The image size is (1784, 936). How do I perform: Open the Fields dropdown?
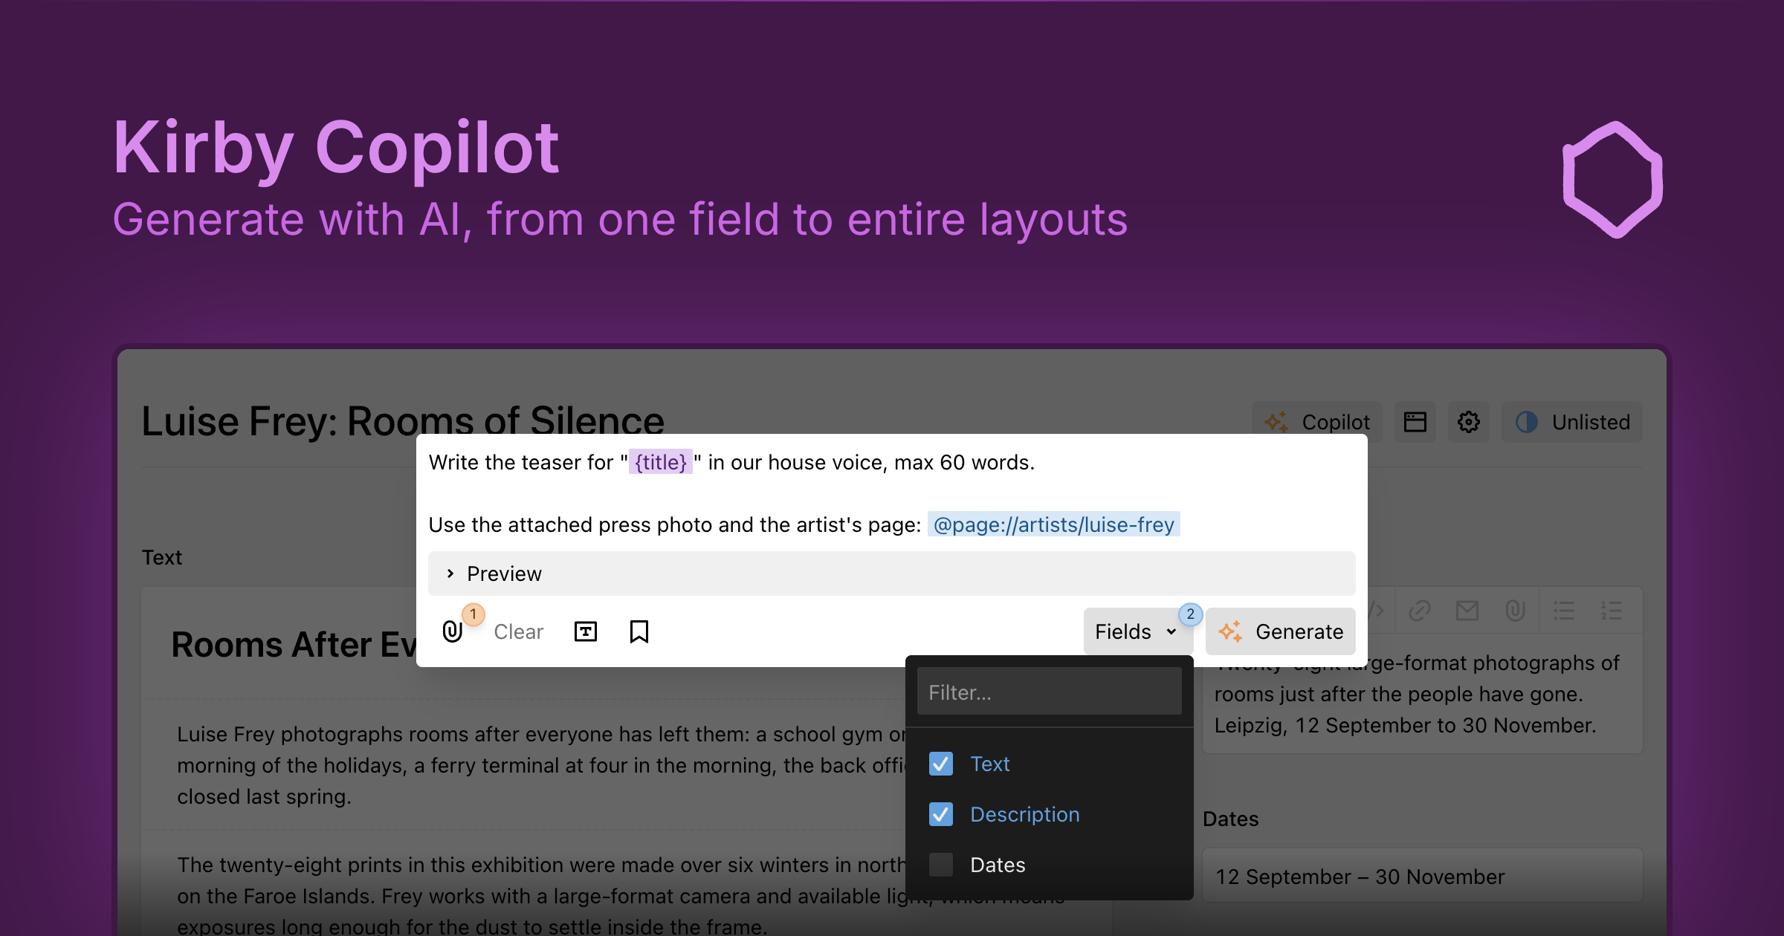[1137, 631]
